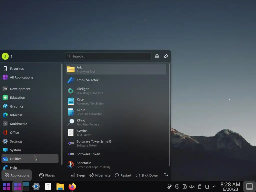Screen dimensions: 256x192
Task: Open the plain Software Token entry
Action: [x=116, y=154]
